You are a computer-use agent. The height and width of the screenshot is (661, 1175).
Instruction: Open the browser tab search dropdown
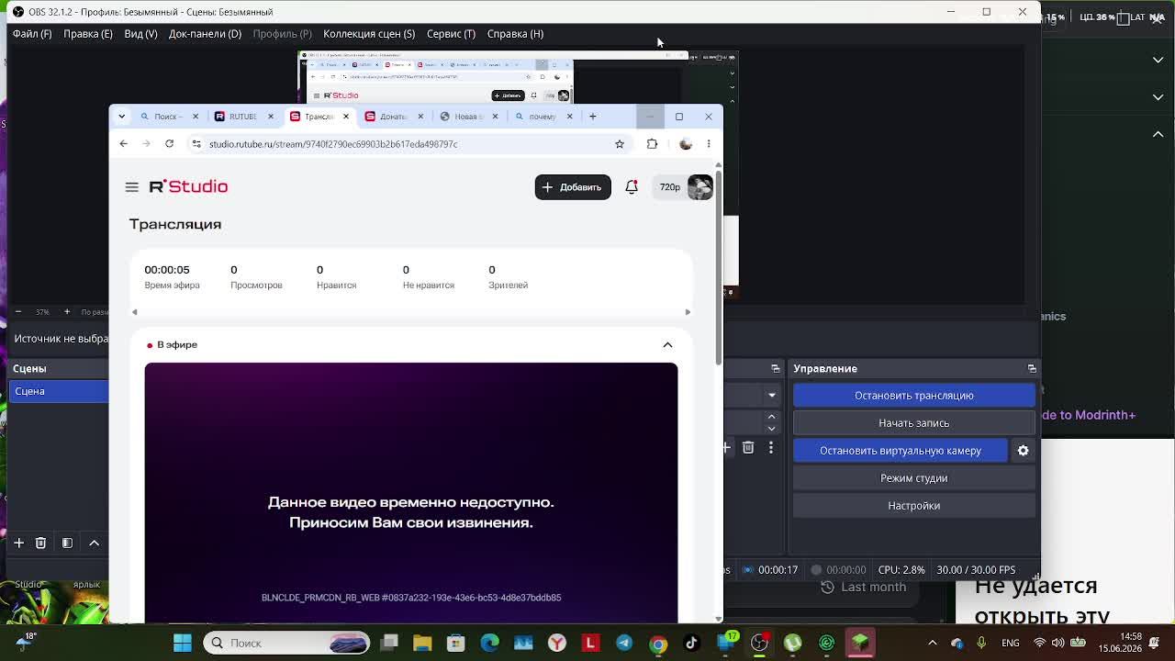[122, 117]
